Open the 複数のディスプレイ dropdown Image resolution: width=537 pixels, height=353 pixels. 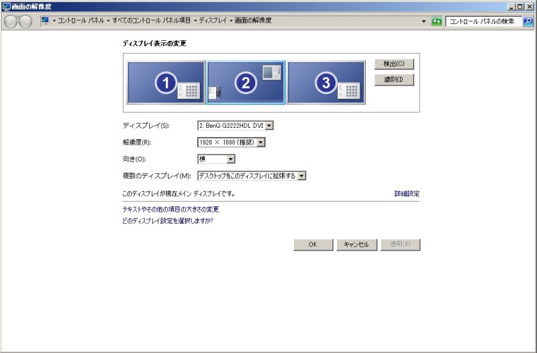click(x=252, y=175)
